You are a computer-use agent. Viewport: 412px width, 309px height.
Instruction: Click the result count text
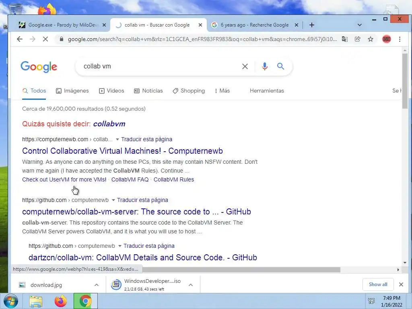pyautogui.click(x=84, y=109)
